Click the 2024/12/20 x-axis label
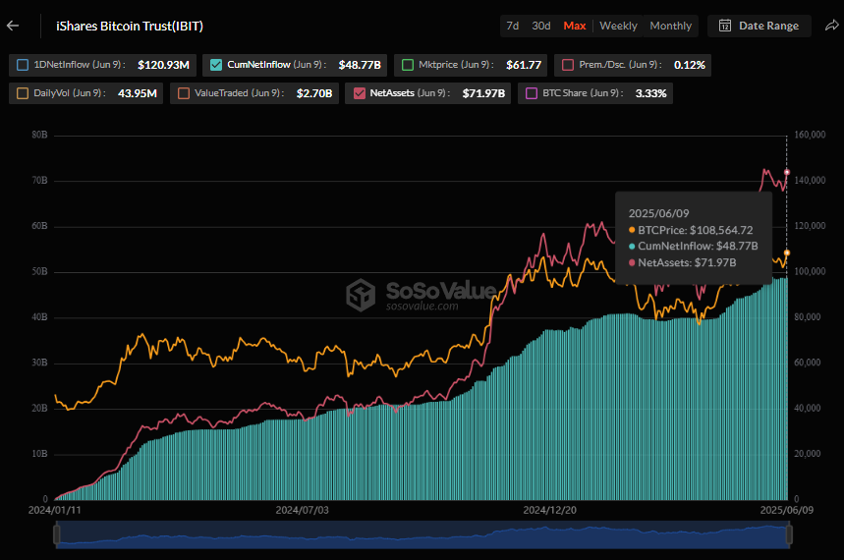844x560 pixels. click(x=549, y=510)
